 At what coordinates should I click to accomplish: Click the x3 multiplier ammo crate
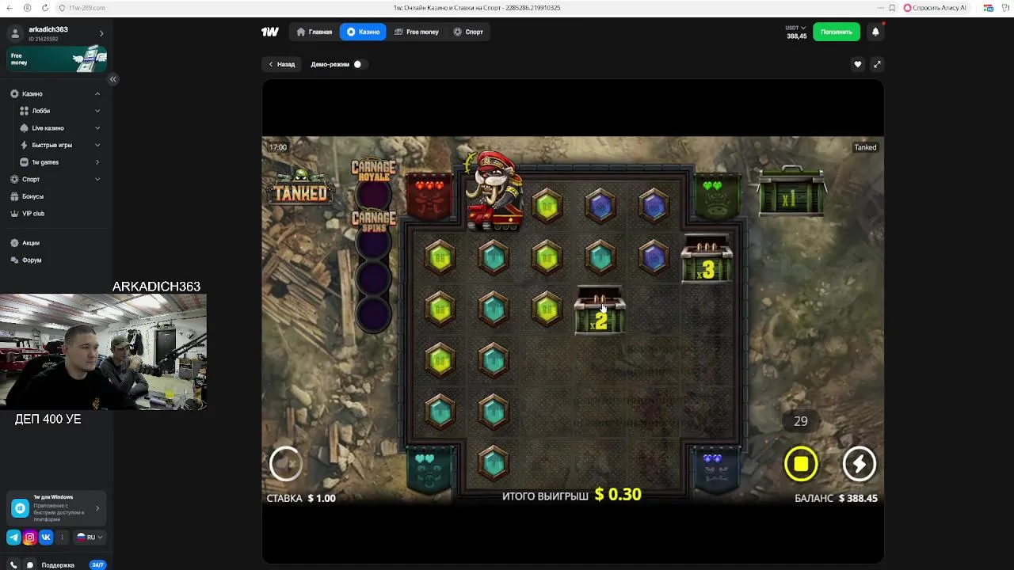tap(707, 260)
